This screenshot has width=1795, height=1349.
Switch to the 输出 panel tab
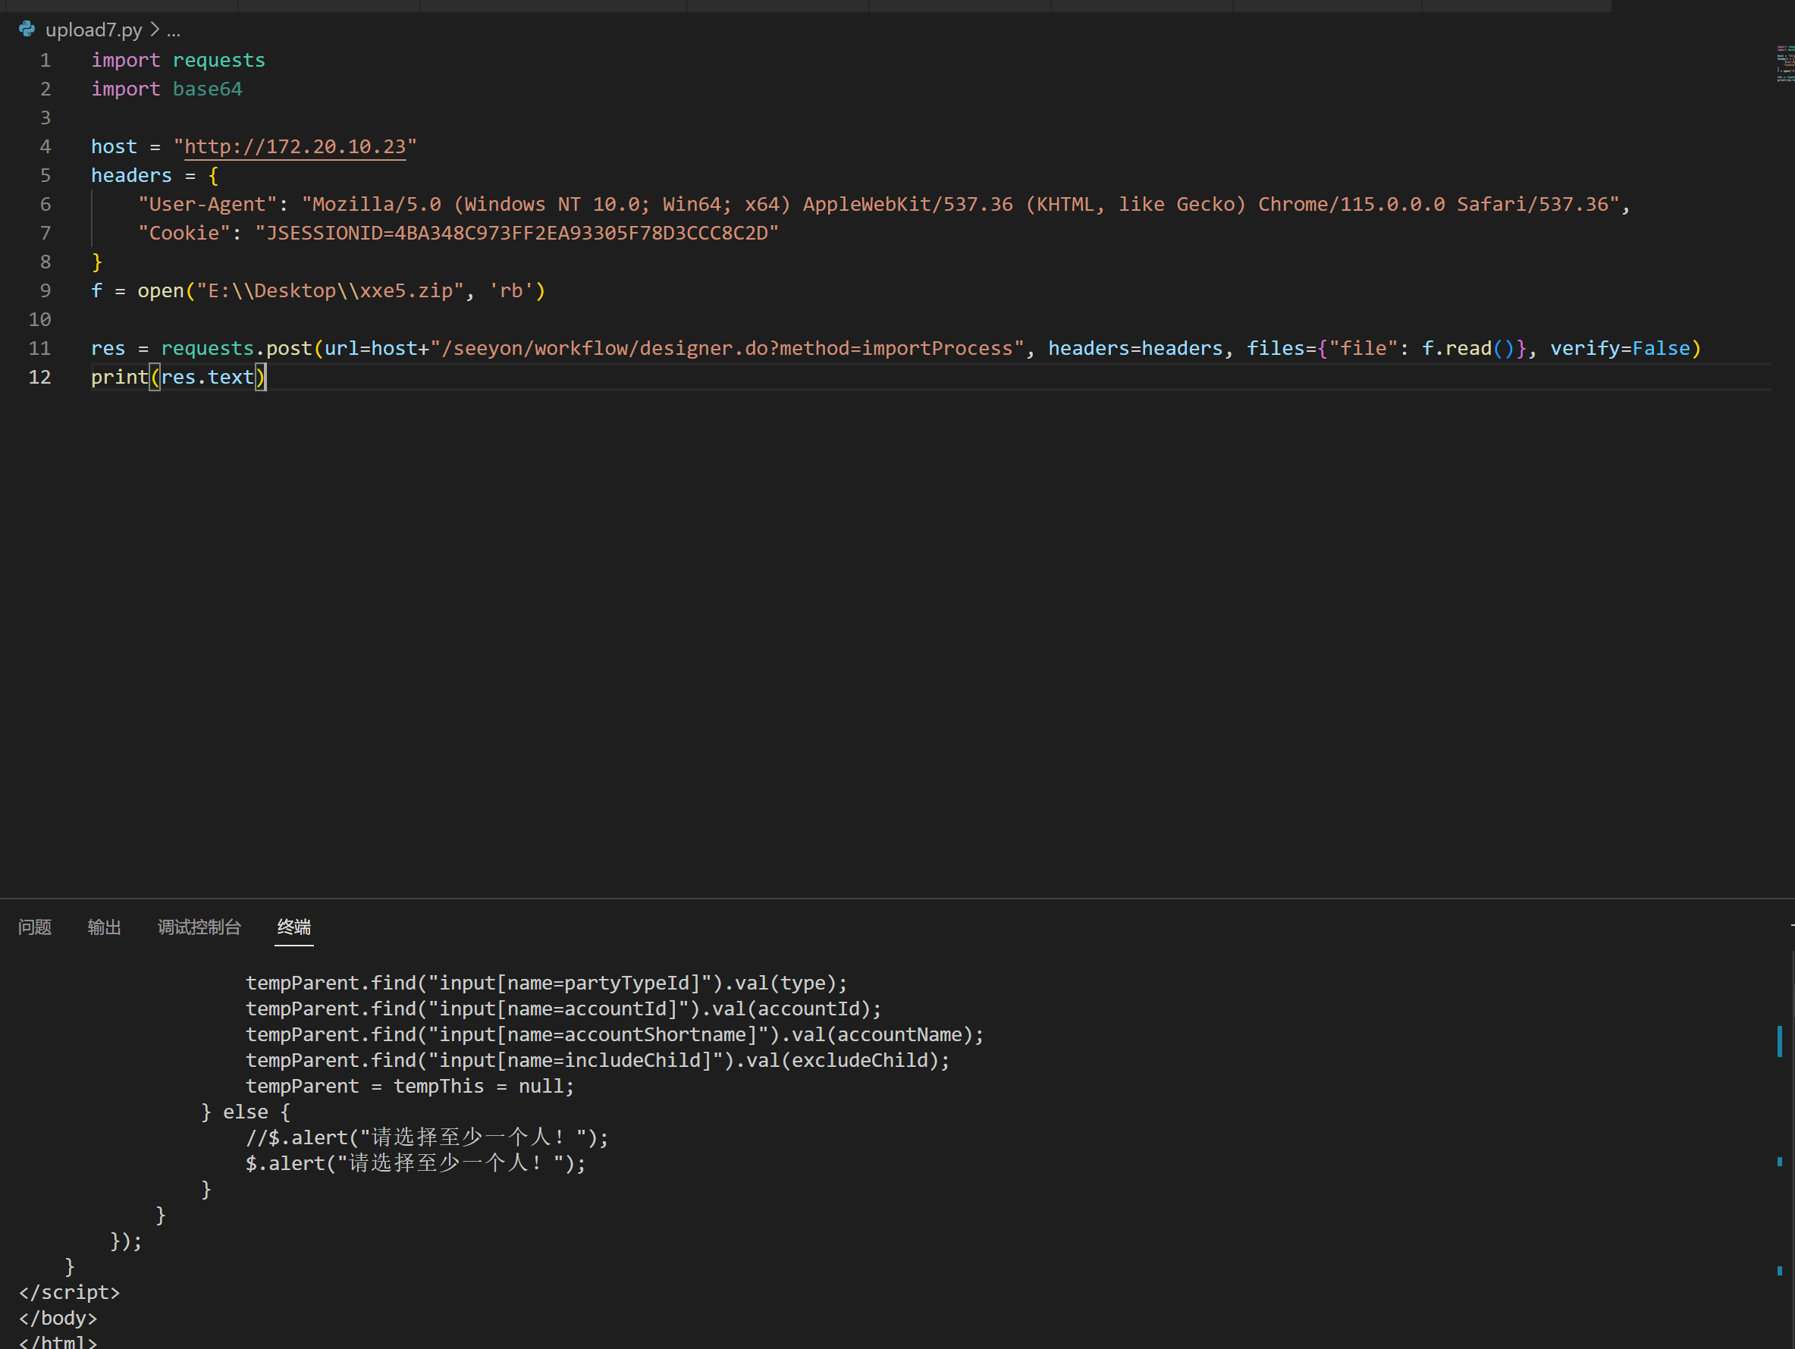coord(104,927)
